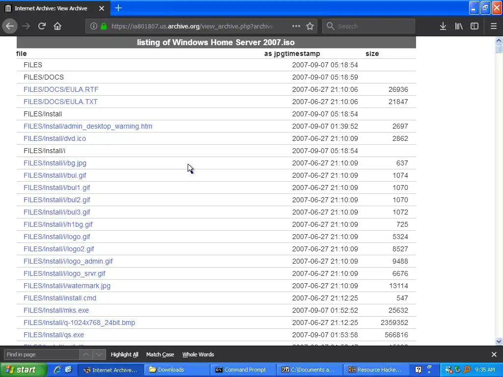Switch to Internet Archive taskbar button

click(110, 370)
